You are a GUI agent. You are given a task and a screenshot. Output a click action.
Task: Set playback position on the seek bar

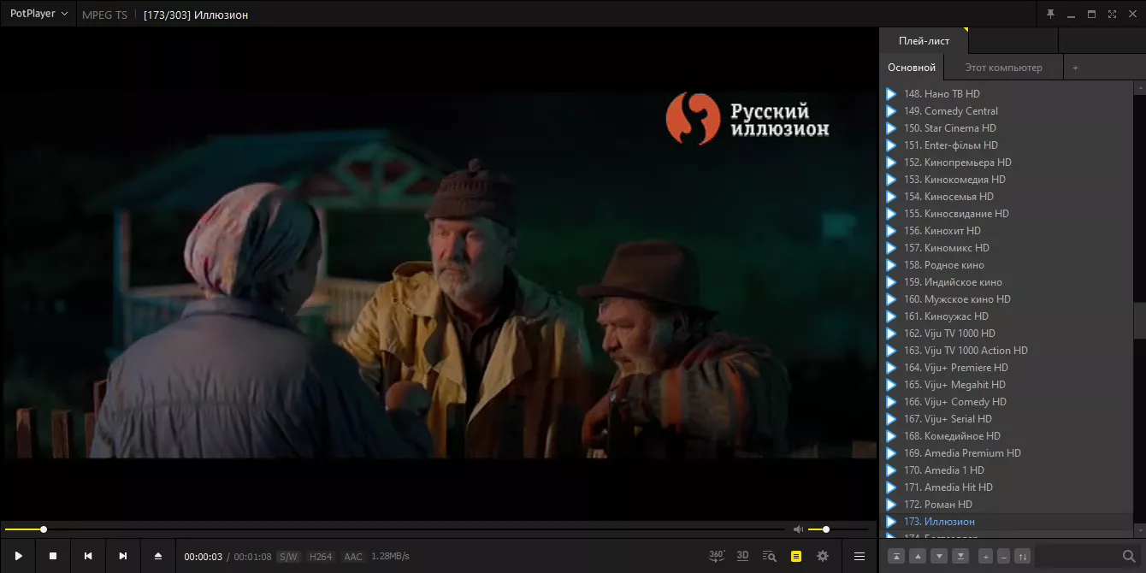393,529
